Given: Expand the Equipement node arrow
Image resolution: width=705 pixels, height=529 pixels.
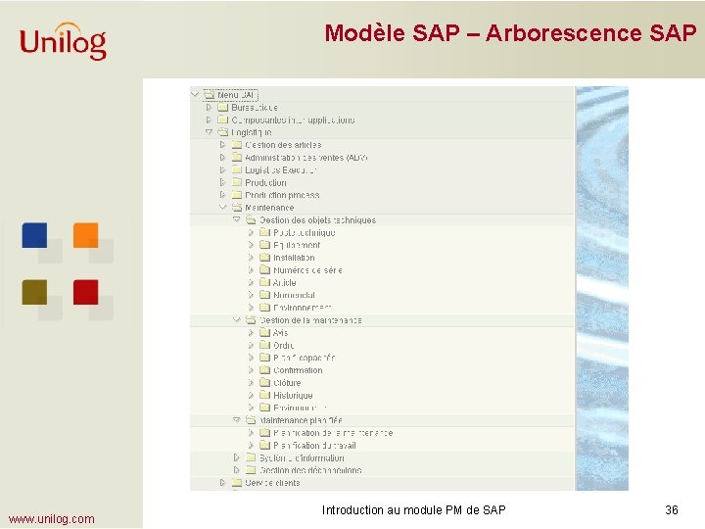Looking at the screenshot, I should click(251, 245).
